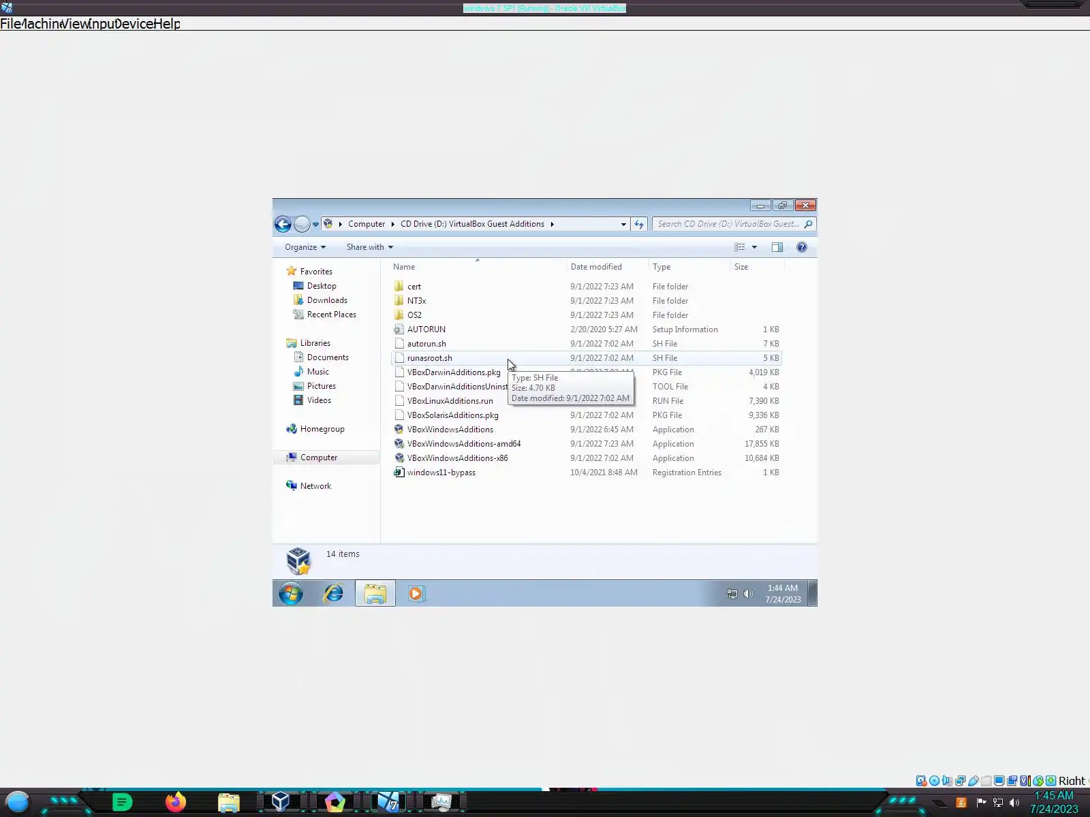Open Windows 7 Start orb
The image size is (1090, 817).
click(x=291, y=594)
